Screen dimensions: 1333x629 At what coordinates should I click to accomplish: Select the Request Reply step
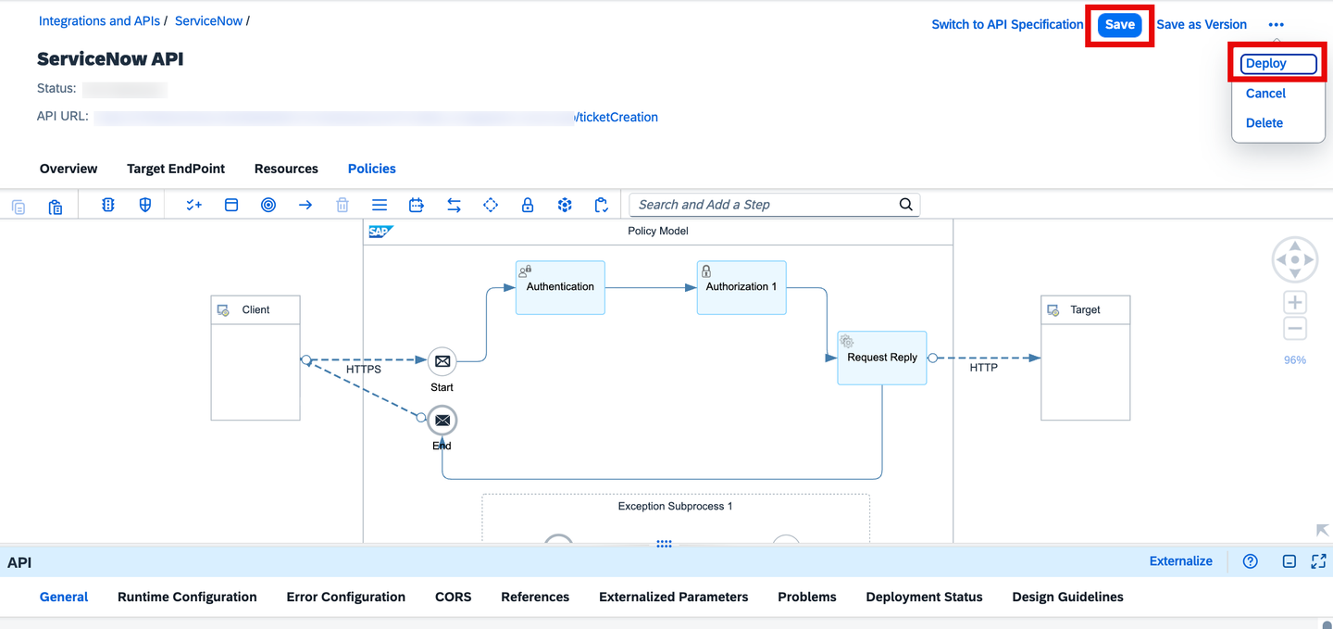click(882, 358)
